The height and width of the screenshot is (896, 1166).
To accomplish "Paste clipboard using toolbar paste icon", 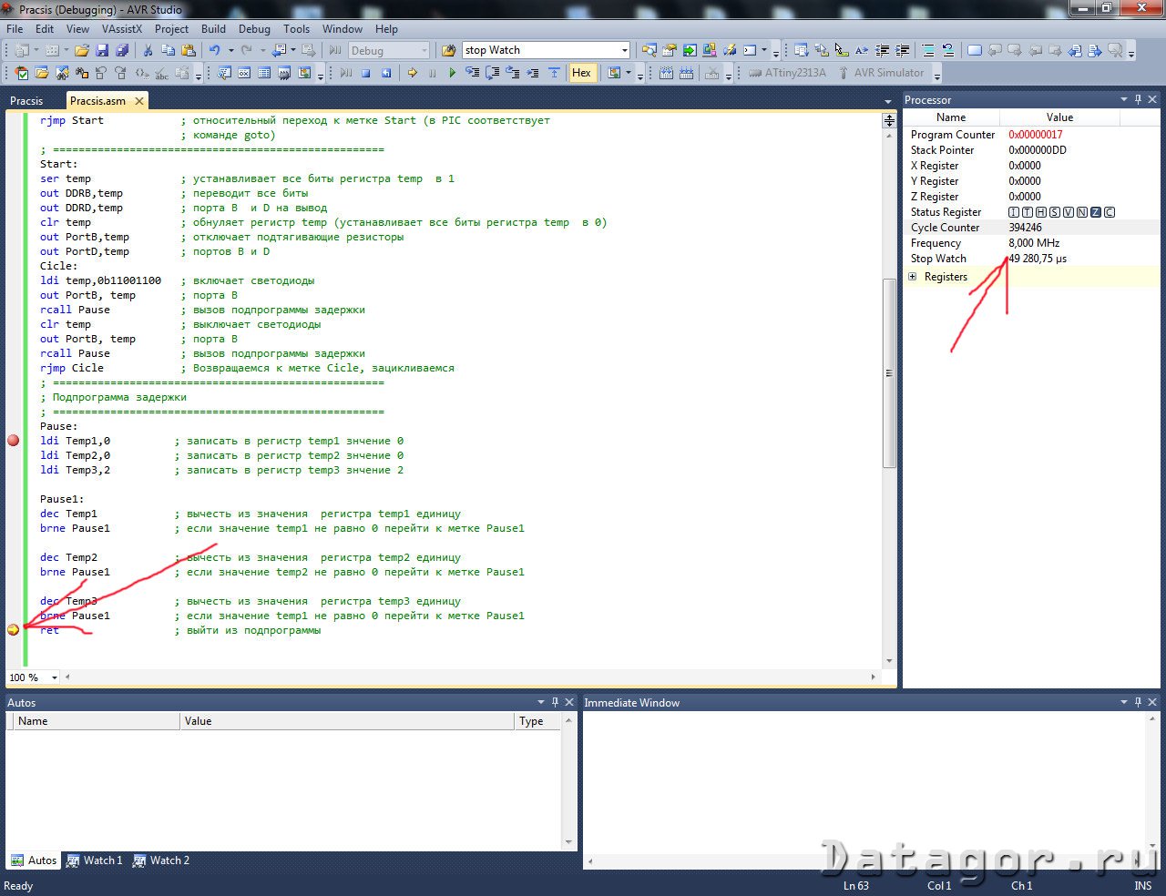I will tap(189, 50).
